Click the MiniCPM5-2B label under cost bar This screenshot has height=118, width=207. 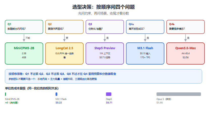pyautogui.click(x=12, y=99)
